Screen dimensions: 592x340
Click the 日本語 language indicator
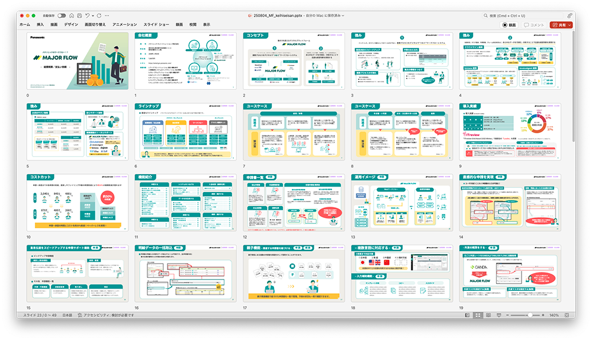coord(67,315)
